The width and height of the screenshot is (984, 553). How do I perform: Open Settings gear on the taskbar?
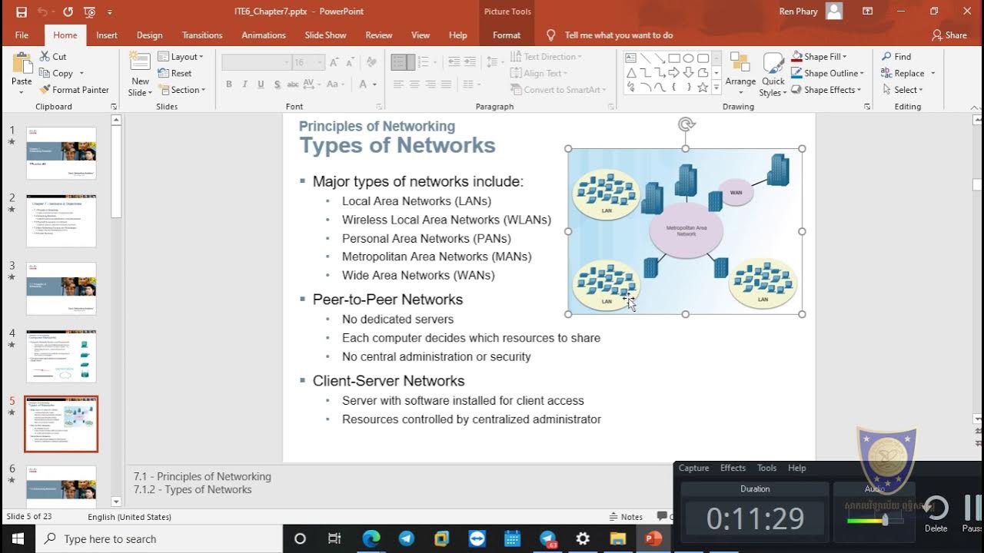click(x=583, y=538)
